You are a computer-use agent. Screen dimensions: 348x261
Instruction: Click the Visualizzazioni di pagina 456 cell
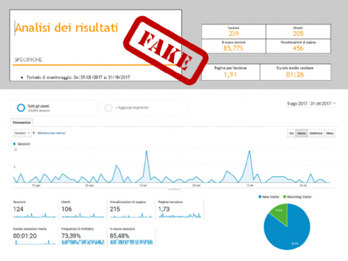298,46
